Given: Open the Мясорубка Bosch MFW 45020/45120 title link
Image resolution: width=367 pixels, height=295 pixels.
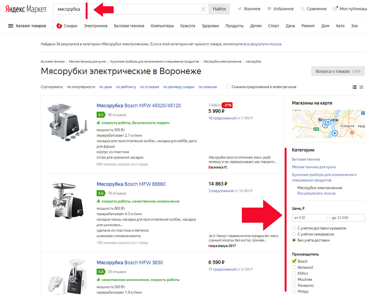Looking at the screenshot, I should coord(139,105).
